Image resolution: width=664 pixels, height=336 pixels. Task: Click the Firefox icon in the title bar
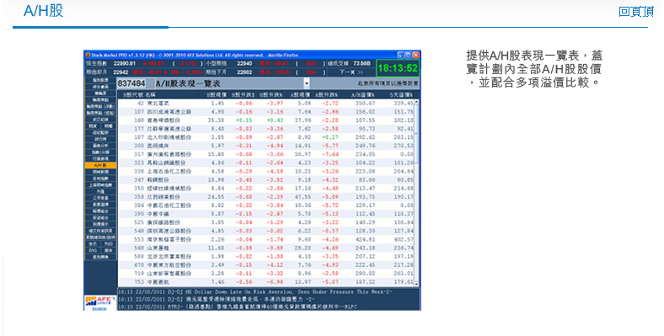tap(88, 55)
